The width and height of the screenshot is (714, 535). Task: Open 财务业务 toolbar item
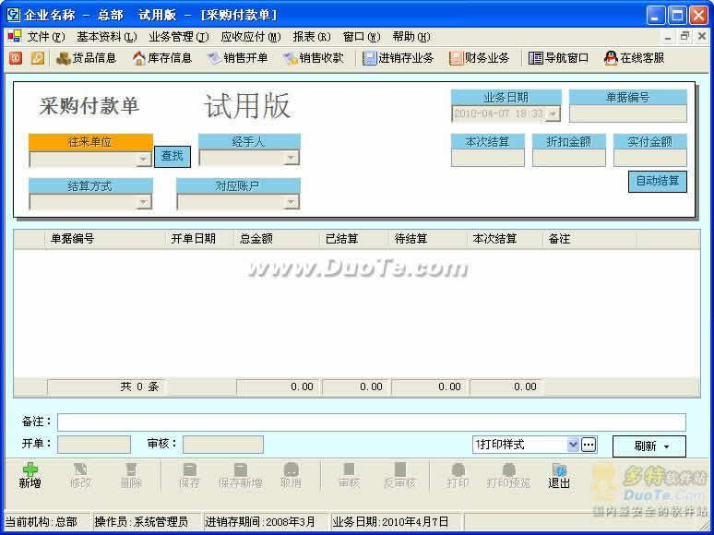479,58
